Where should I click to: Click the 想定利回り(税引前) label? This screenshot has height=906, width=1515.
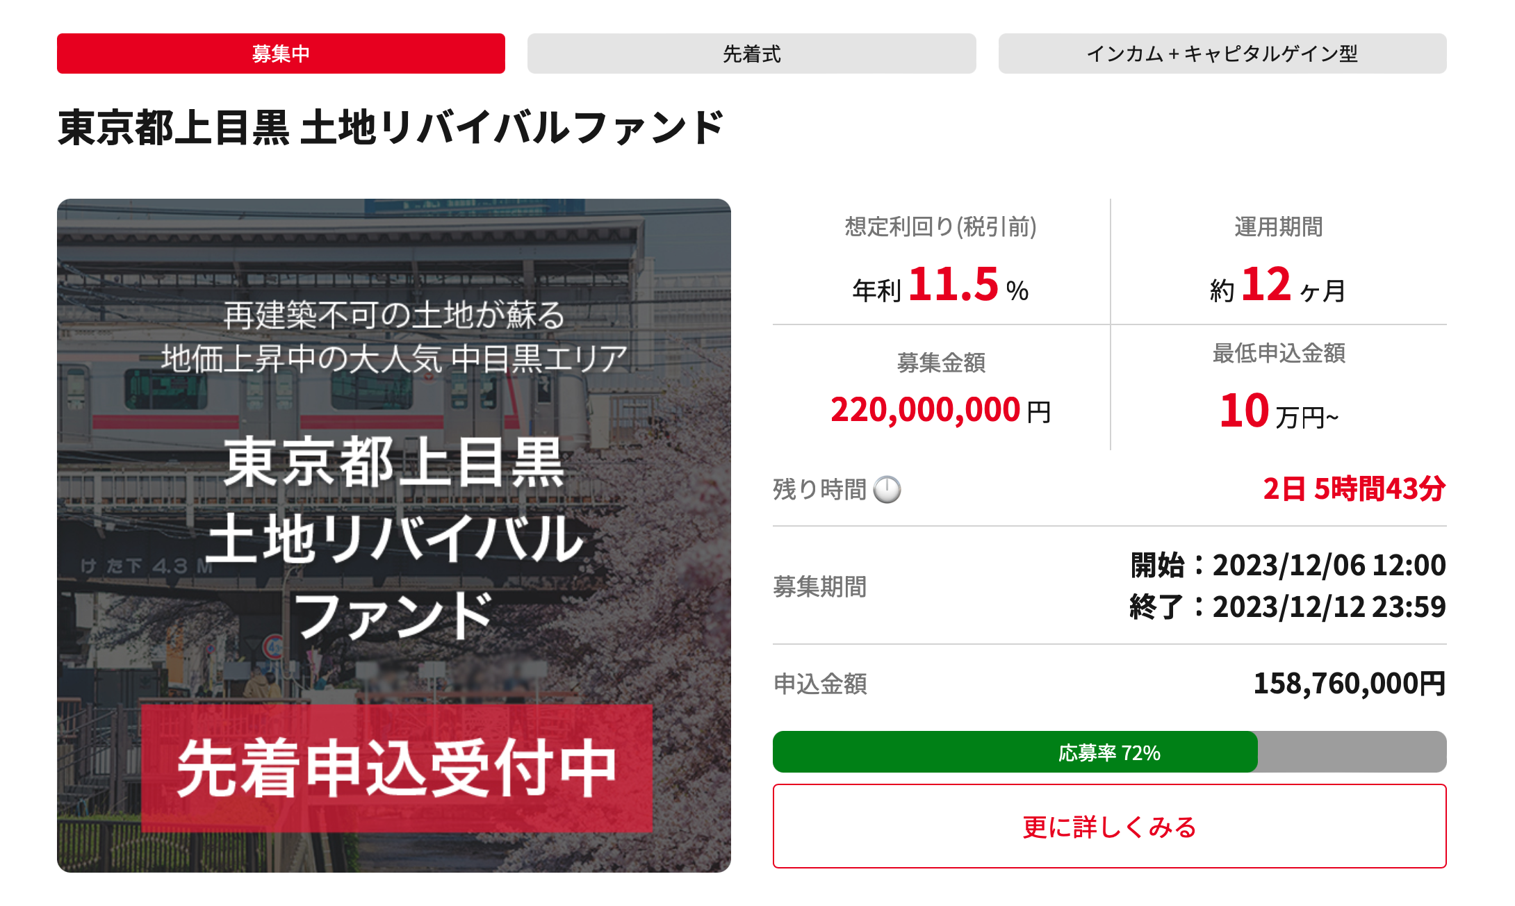coord(940,227)
